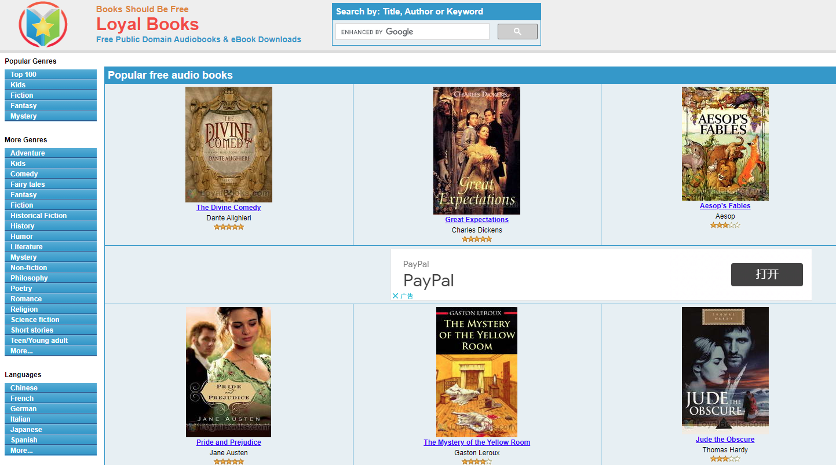Browse the Humor genre
836x465 pixels.
pos(50,237)
